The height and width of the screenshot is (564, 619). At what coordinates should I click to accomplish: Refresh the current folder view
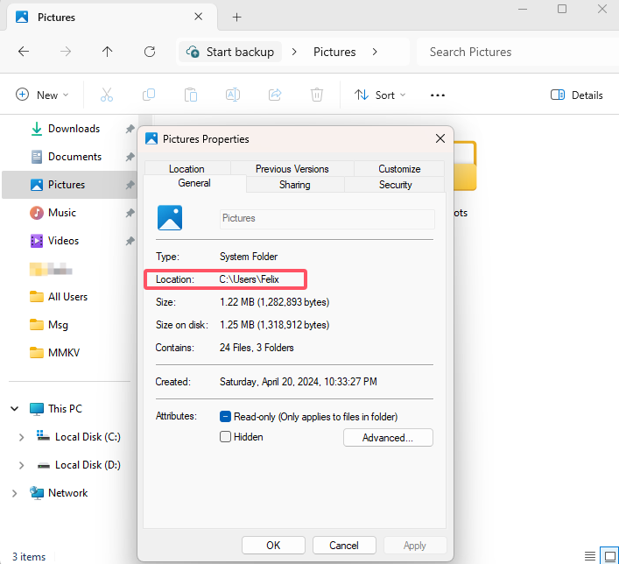coord(150,52)
